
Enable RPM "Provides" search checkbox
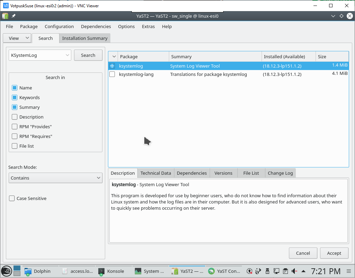15,127
